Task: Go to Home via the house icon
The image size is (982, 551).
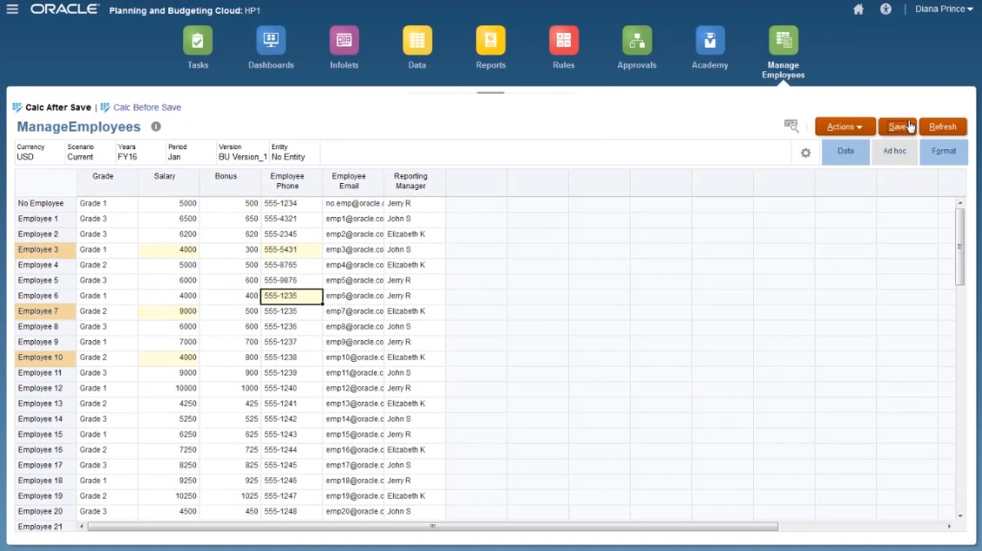Action: [x=858, y=10]
